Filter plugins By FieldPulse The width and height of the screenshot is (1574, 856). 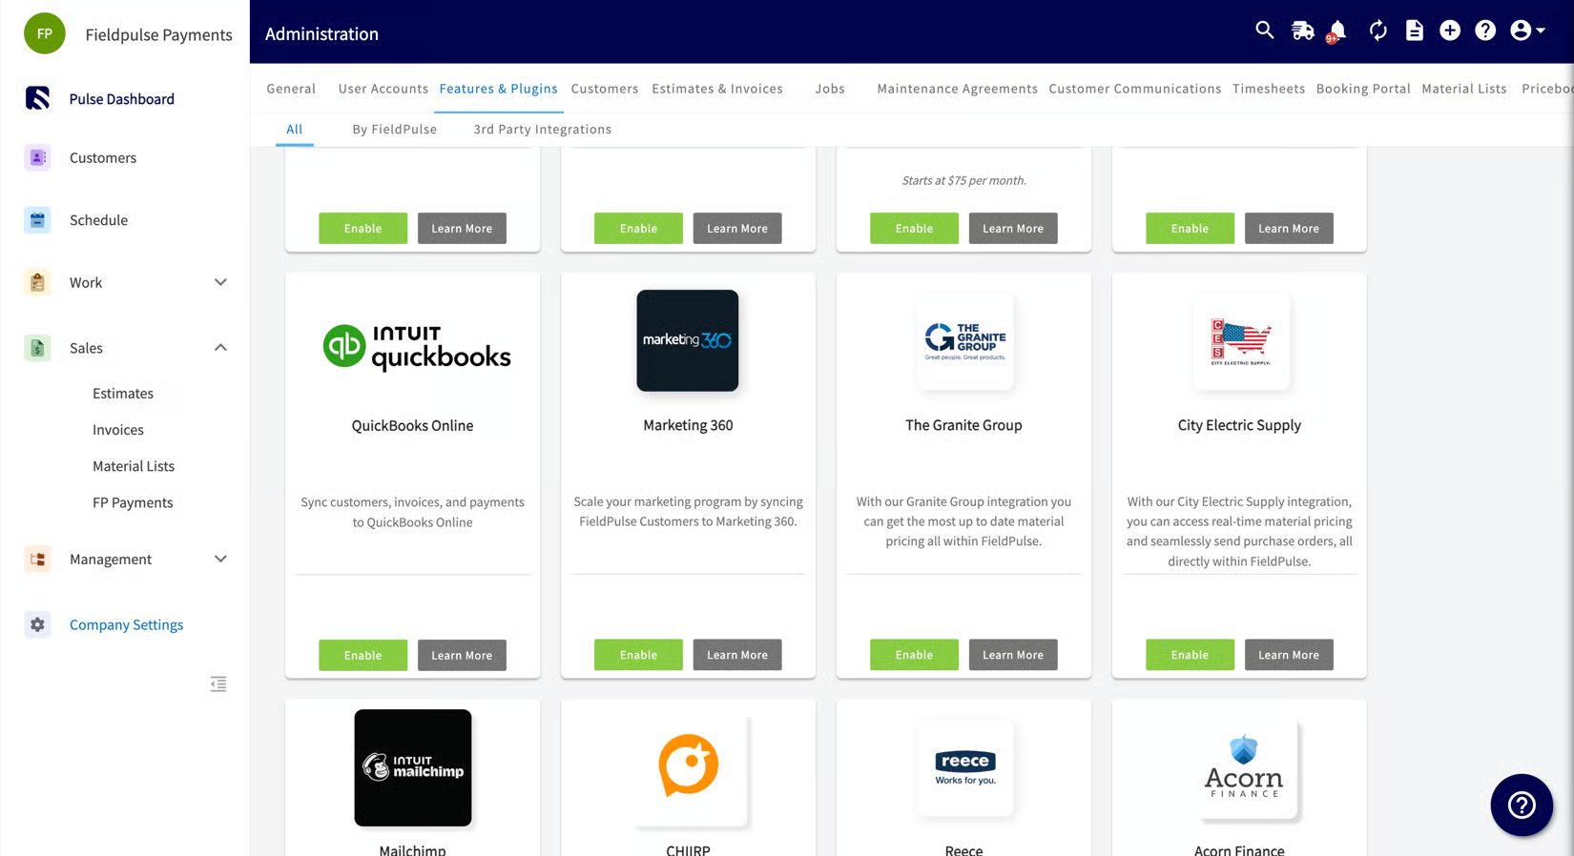pos(394,130)
